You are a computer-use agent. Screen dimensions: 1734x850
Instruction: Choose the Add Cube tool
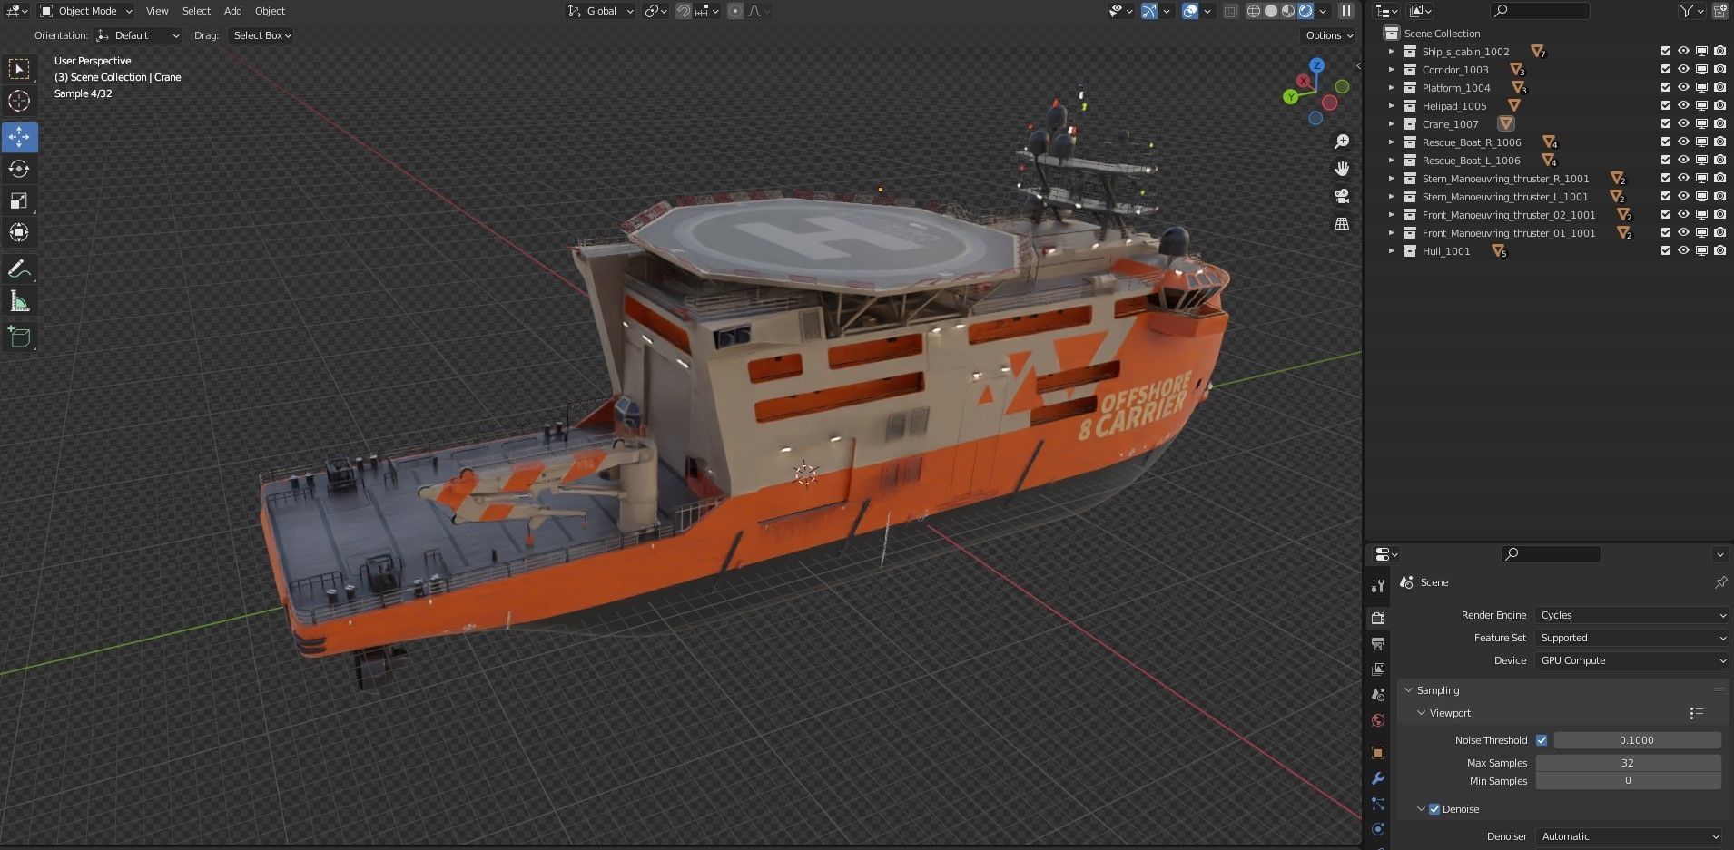[19, 337]
